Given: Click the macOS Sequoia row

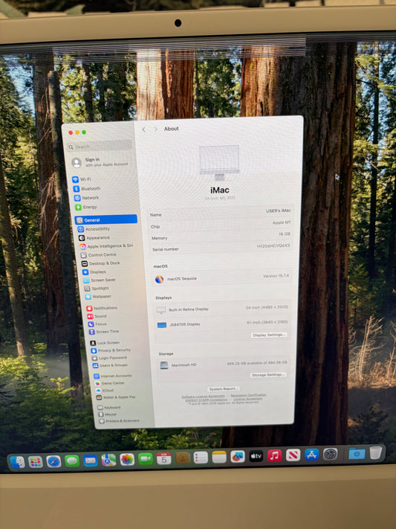Looking at the screenshot, I should coord(222,278).
